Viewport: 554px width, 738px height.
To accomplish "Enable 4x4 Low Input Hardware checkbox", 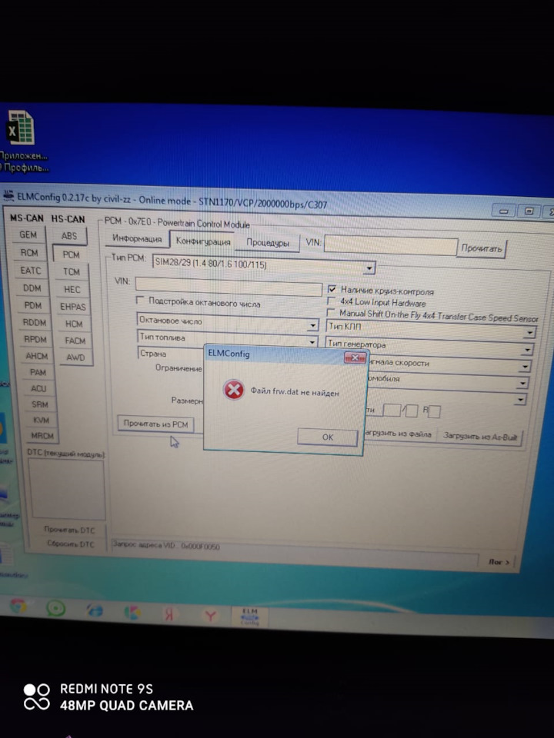I will tap(332, 301).
